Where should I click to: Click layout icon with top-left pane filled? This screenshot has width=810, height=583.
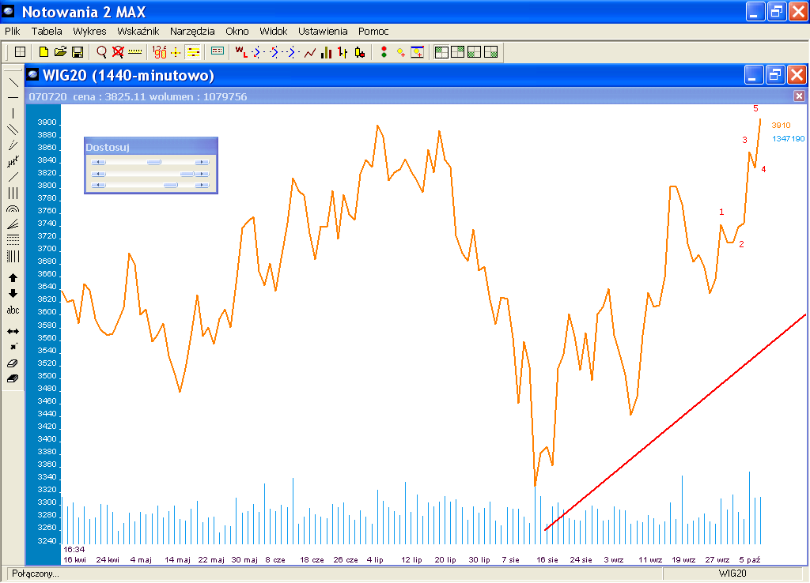coord(441,51)
